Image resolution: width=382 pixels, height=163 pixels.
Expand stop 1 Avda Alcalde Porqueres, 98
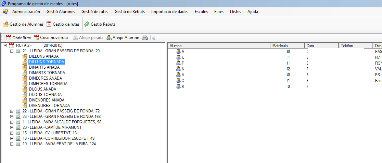click(12, 122)
